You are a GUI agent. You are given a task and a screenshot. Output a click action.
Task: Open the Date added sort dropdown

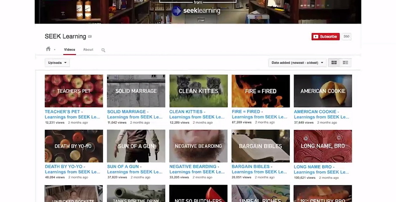pos(297,63)
